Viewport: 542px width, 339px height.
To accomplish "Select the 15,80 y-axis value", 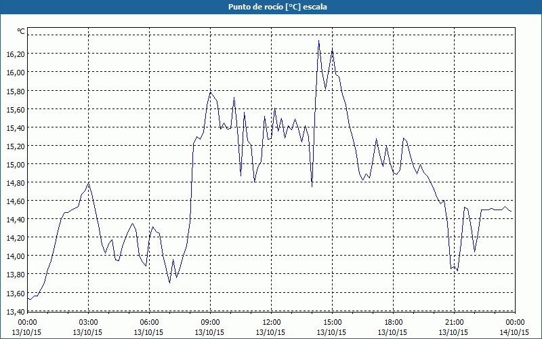I will [16, 91].
